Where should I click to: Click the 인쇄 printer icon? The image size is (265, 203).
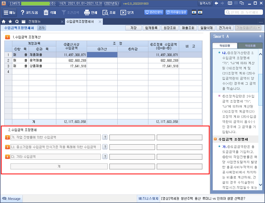pyautogui.click(x=91, y=12)
